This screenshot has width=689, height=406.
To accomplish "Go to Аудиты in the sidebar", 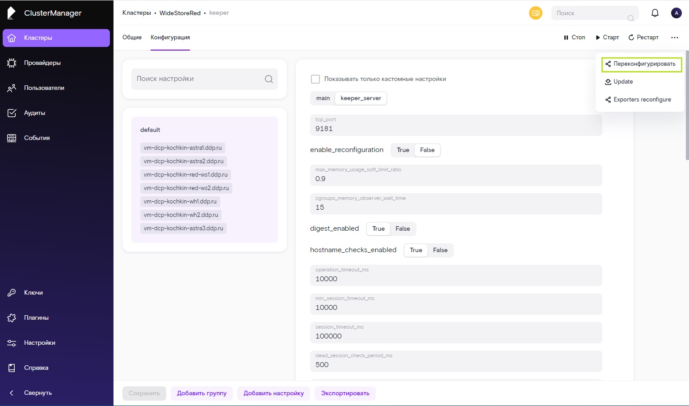I will 34,113.
